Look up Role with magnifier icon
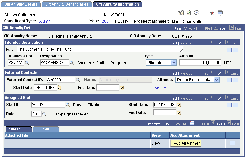This screenshot has height=158, width=246. (44, 114)
